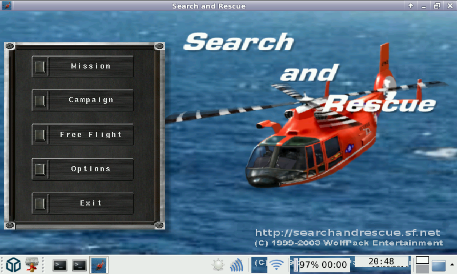Shade the window with the up-arrow button

[x=411, y=6]
